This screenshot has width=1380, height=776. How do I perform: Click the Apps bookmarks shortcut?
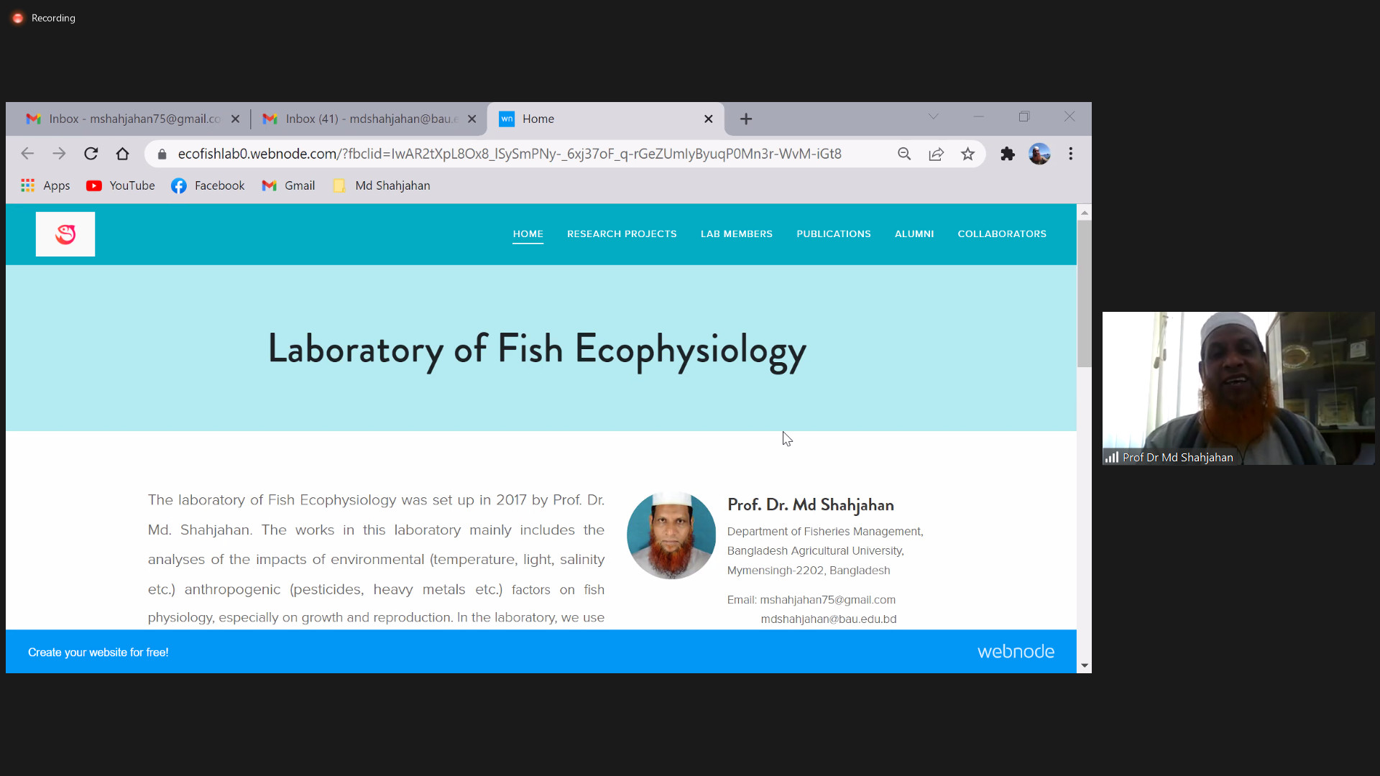pyautogui.click(x=46, y=185)
